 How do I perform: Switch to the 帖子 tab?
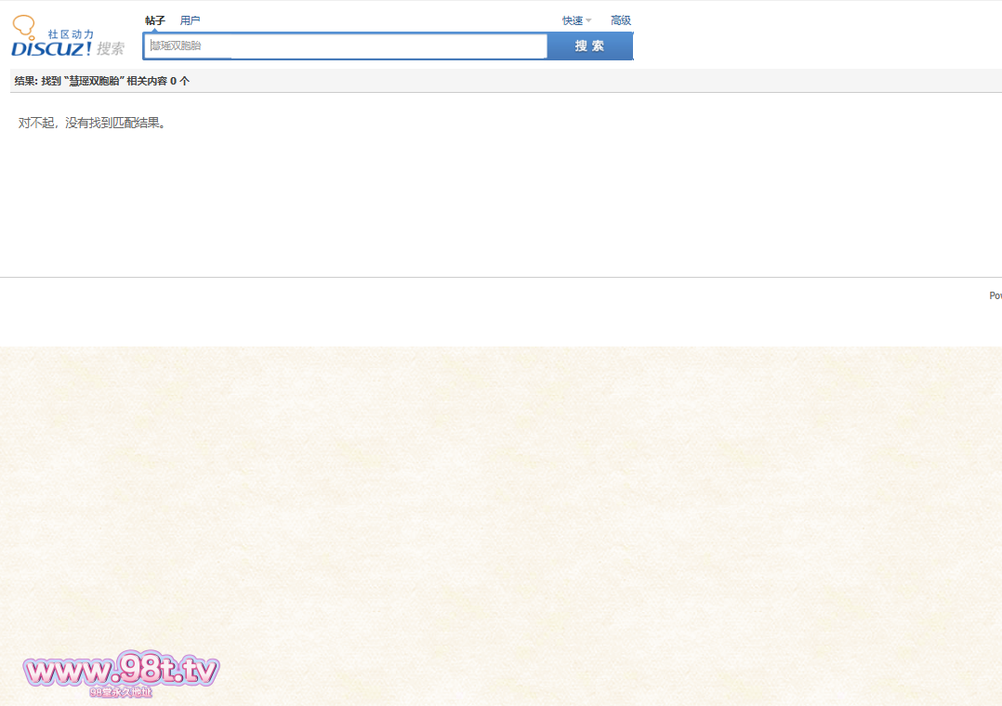(155, 20)
